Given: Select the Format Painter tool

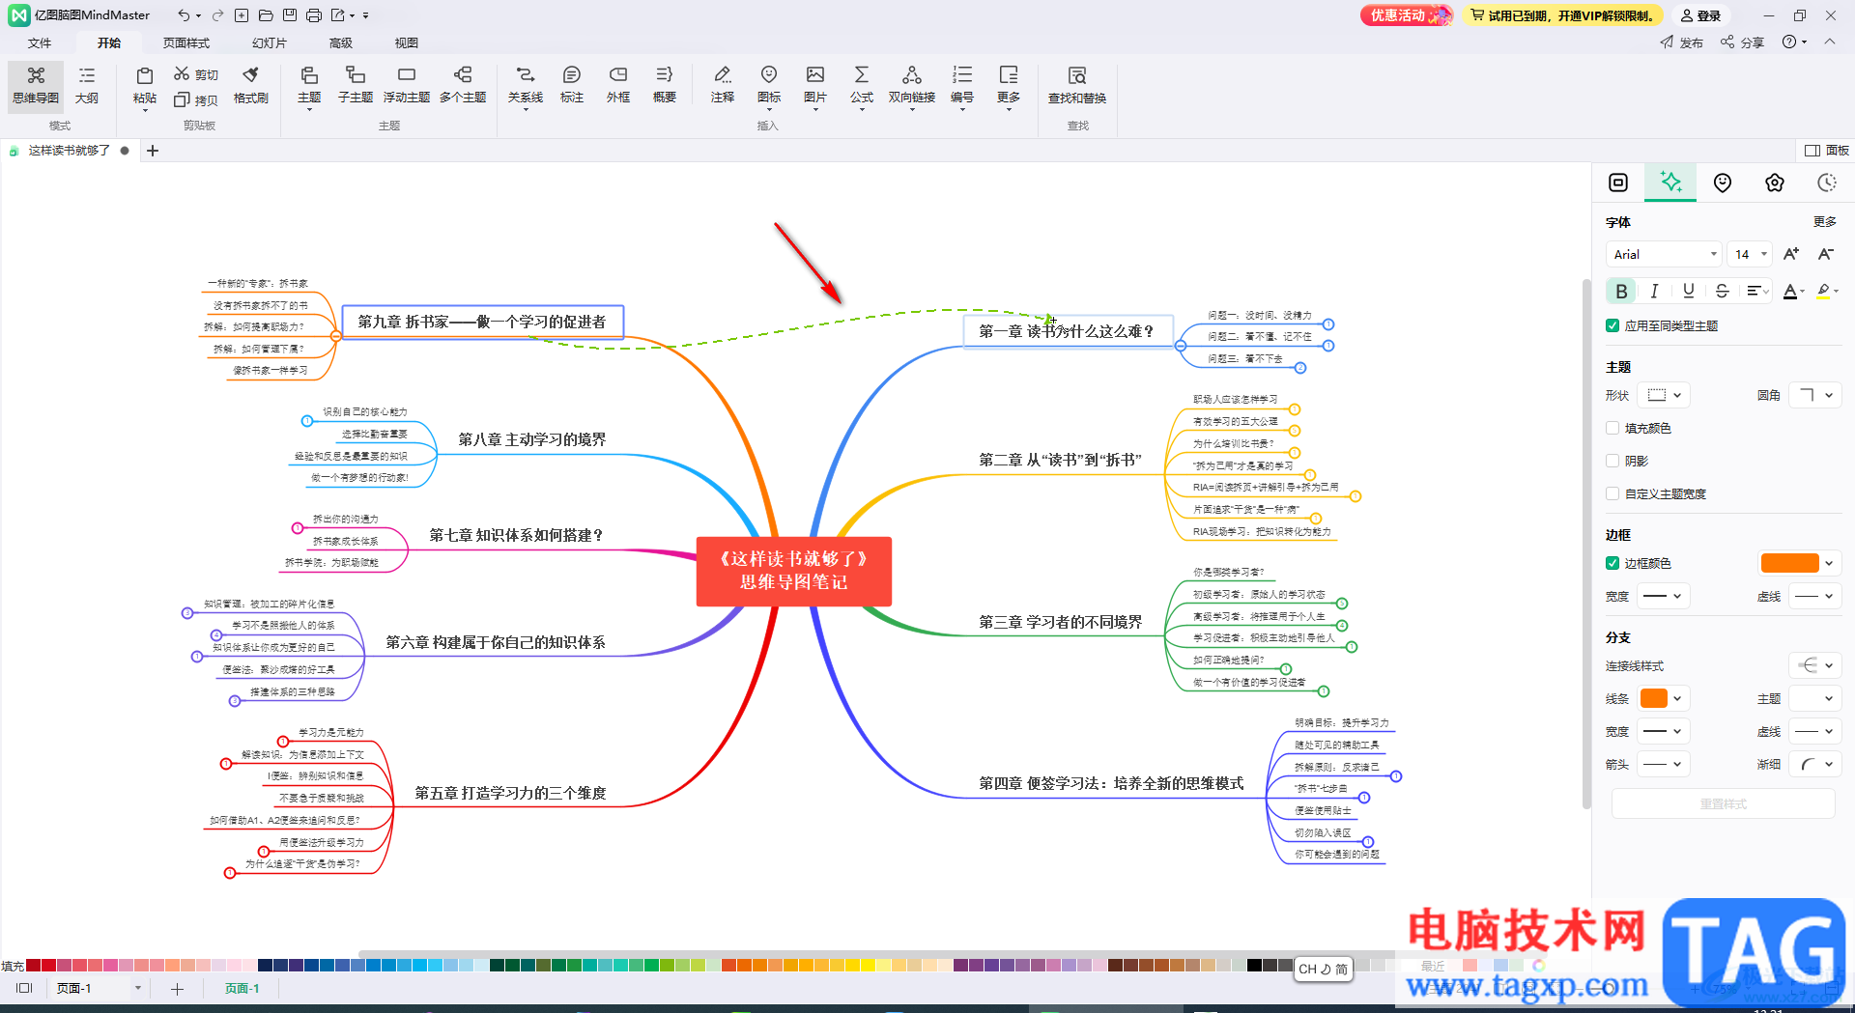Looking at the screenshot, I should click(251, 86).
